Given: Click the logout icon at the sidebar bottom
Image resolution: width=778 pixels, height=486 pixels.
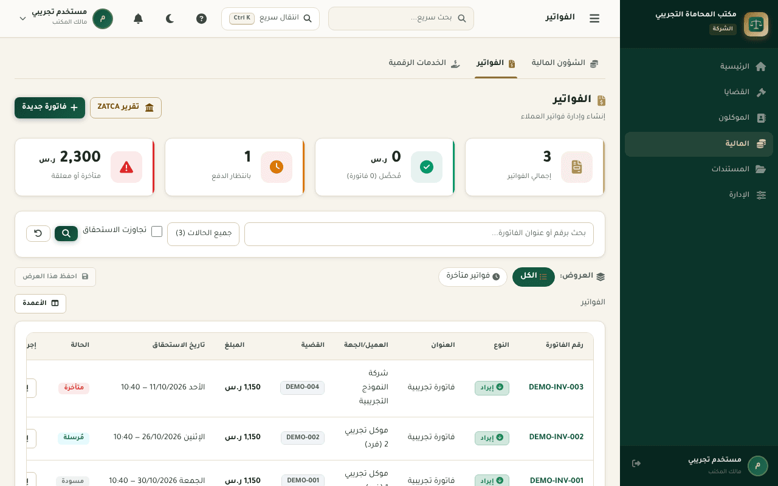Looking at the screenshot, I should (x=636, y=464).
